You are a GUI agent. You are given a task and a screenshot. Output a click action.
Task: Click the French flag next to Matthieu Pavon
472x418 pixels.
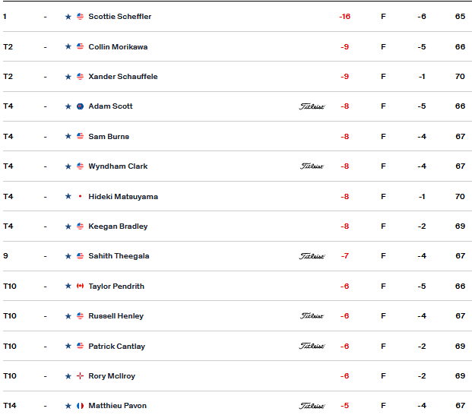click(80, 406)
